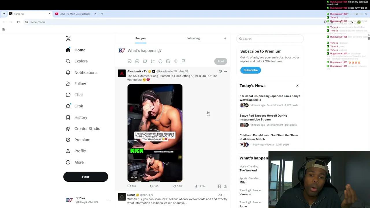Add media image to the new post

click(129, 61)
